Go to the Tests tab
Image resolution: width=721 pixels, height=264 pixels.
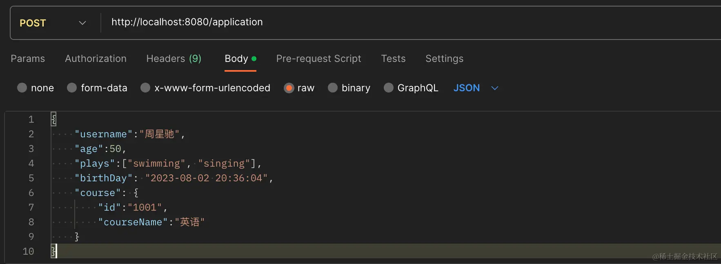click(x=393, y=59)
